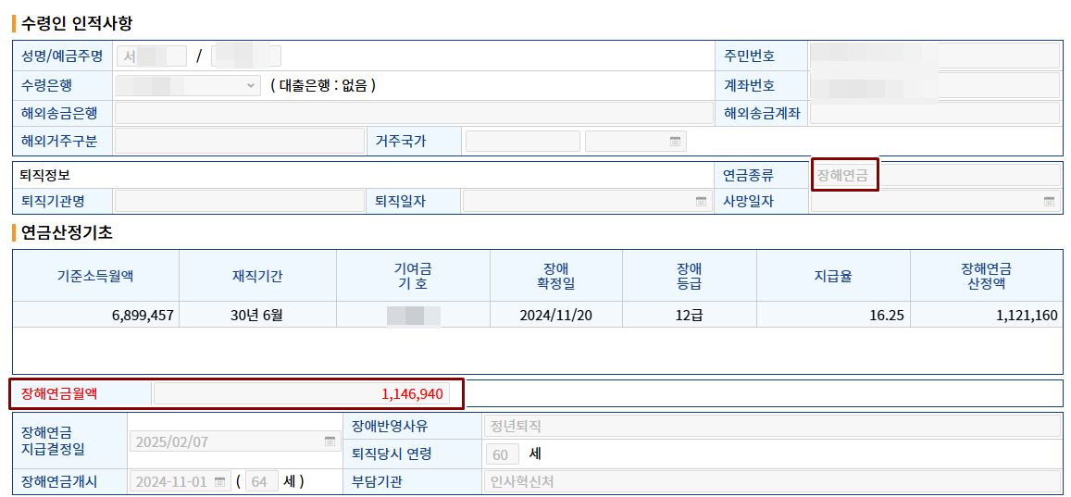Select the 장해등급 cell showing 12급

click(x=690, y=316)
